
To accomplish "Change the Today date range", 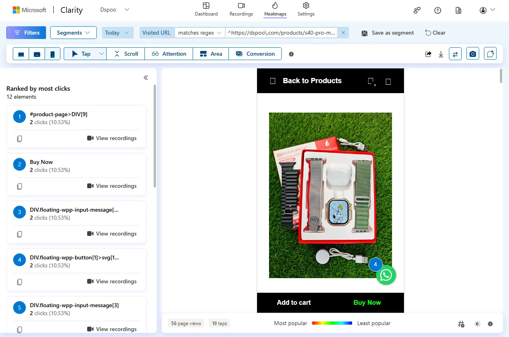I will 117,33.
